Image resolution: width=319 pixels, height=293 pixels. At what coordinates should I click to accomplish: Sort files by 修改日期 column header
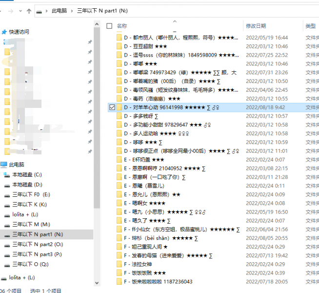click(256, 26)
